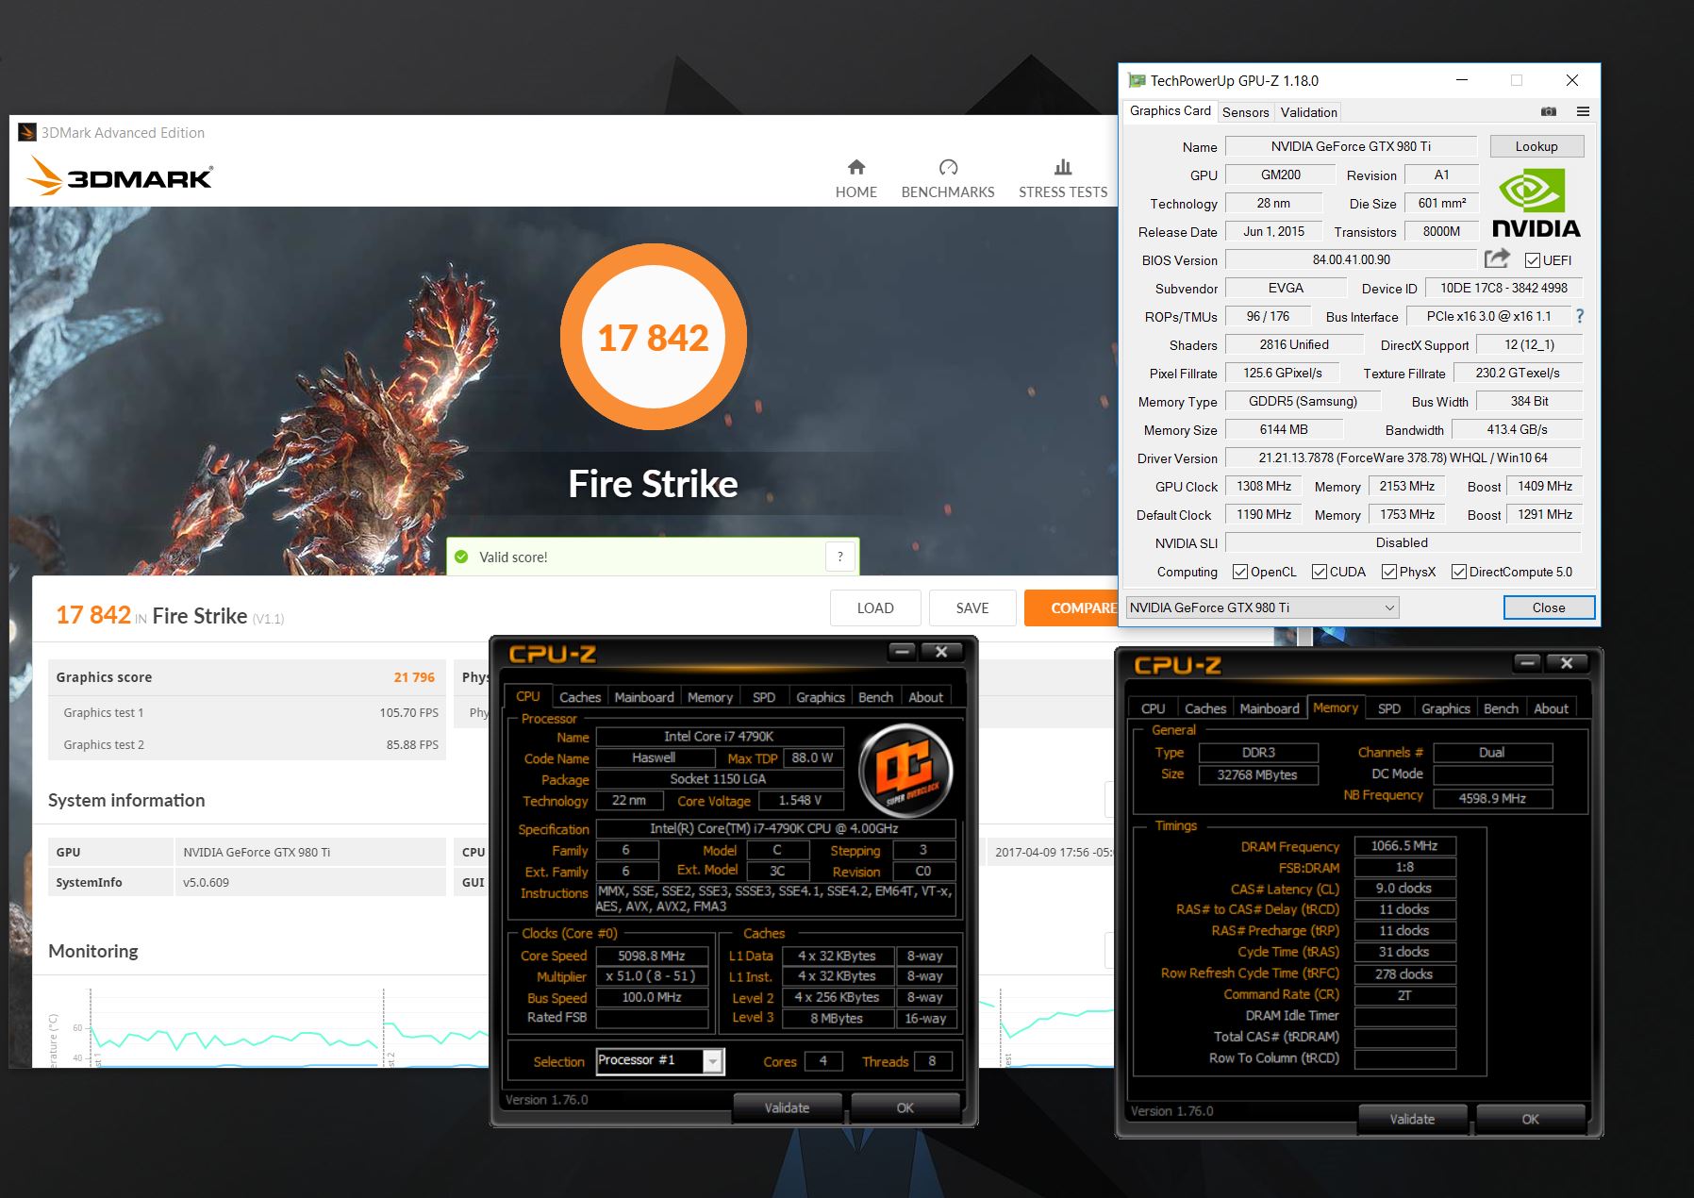Click 3DMark title bar app icon
1694x1198 pixels.
(27, 132)
